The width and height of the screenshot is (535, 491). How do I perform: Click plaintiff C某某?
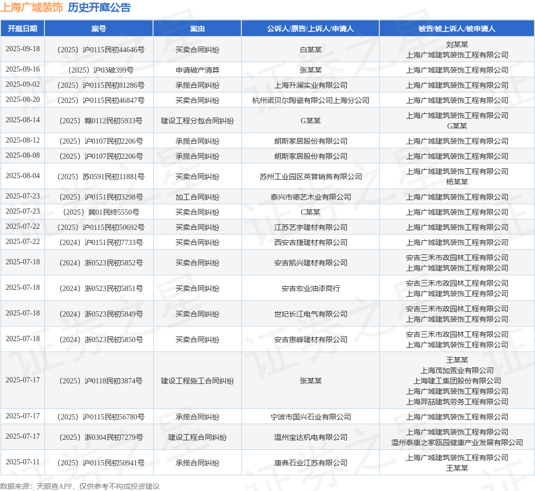[x=310, y=212]
